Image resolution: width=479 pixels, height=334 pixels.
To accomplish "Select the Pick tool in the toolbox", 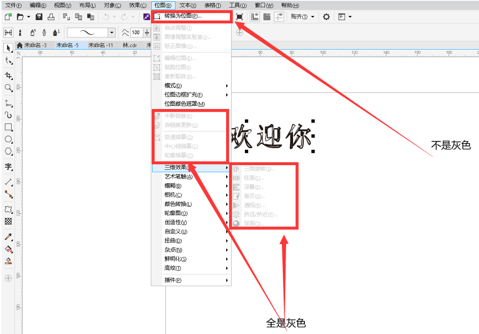I will pyautogui.click(x=7, y=48).
